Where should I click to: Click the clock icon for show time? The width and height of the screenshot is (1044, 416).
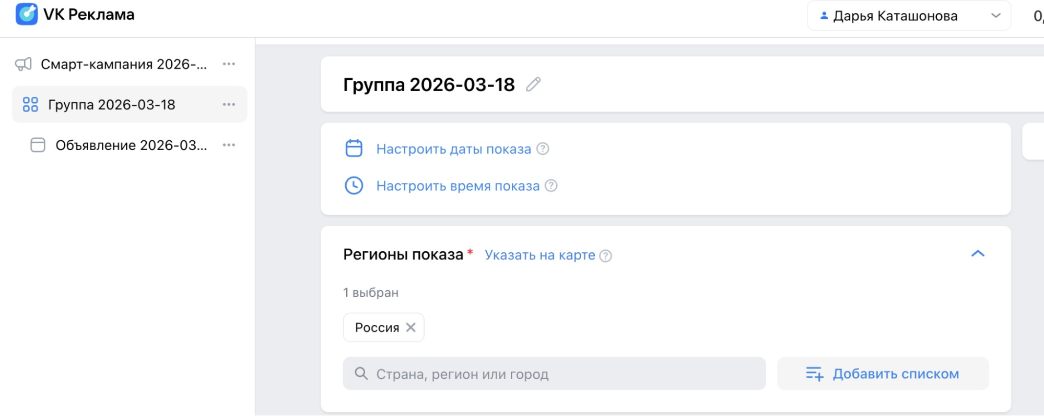point(354,186)
